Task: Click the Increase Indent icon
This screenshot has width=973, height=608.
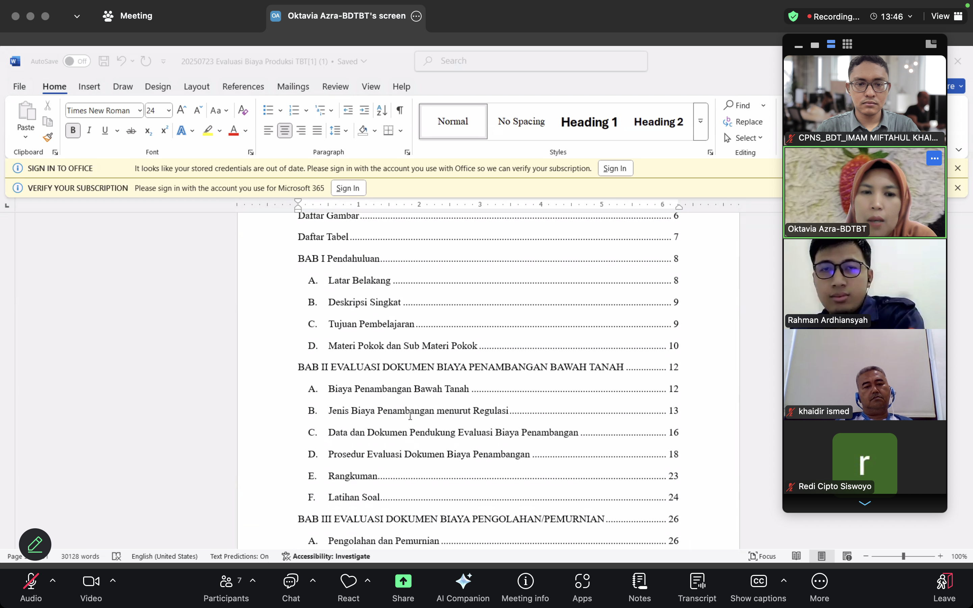Action: [364, 110]
